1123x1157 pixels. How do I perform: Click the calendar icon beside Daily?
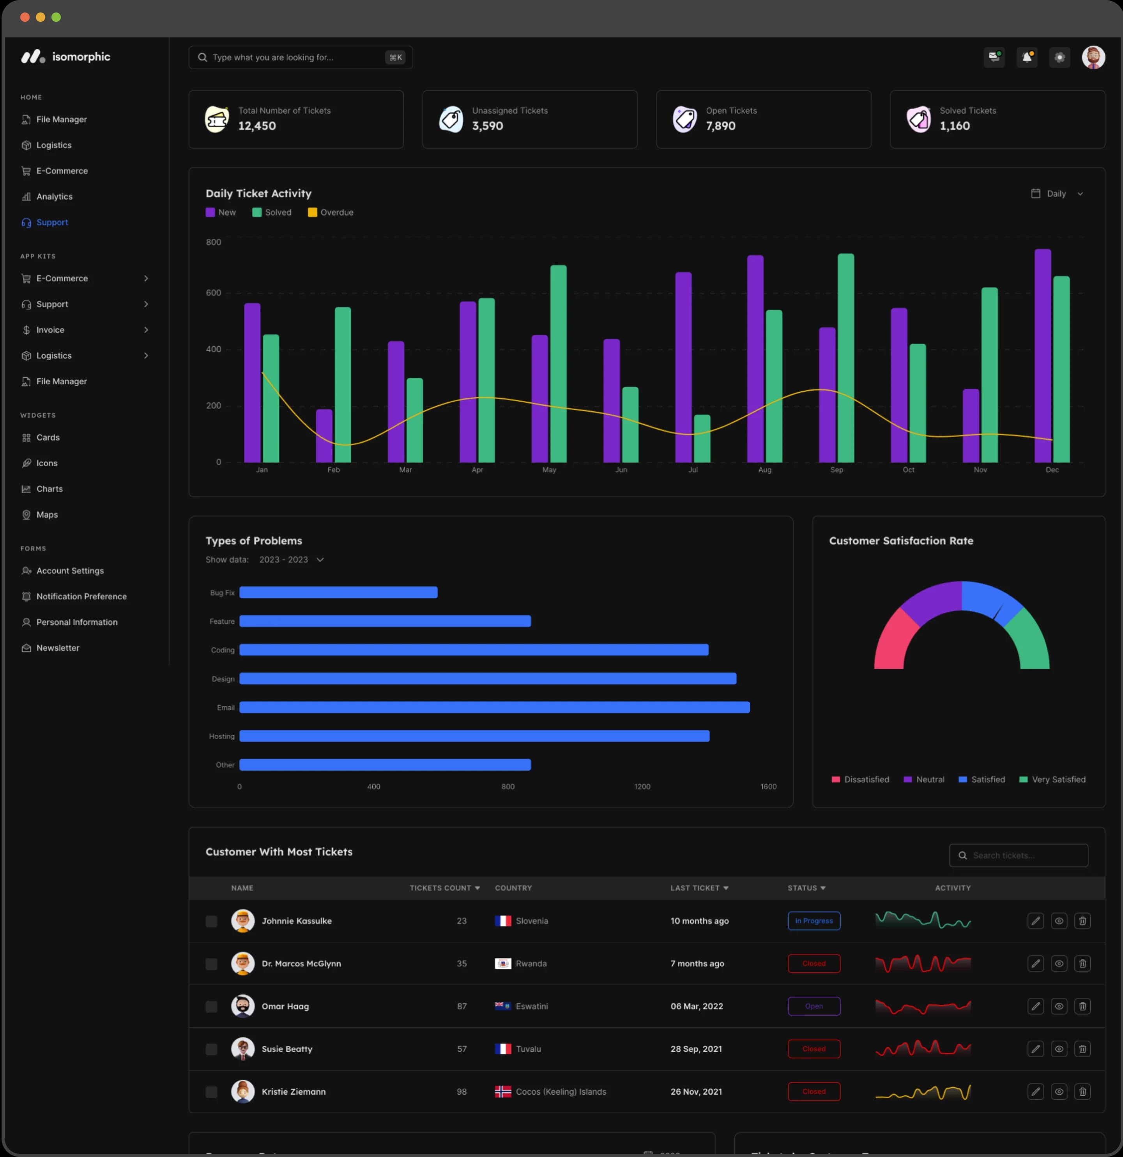tap(1035, 194)
